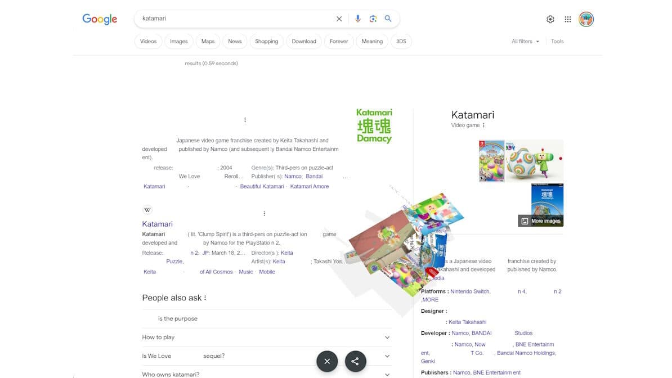
Task: Clear the search query with the X
Action: [339, 19]
